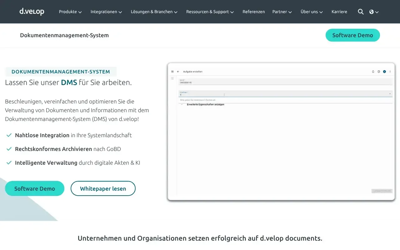The height and width of the screenshot is (250, 400).
Task: Open the three-dot kebab menu in DMS
Action: pos(390,71)
